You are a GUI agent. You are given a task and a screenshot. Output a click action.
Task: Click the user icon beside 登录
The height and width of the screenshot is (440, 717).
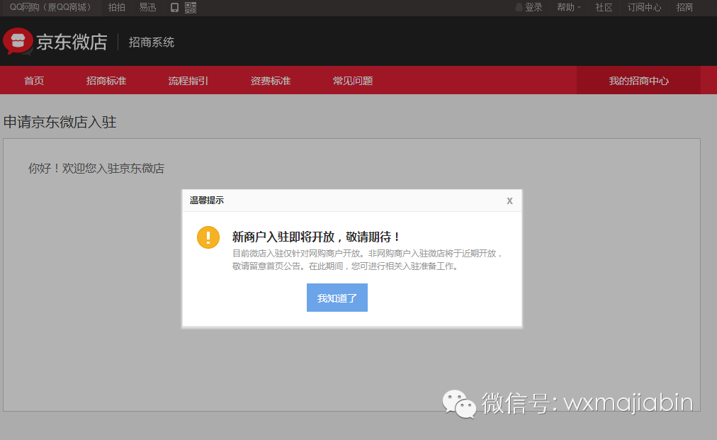519,7
